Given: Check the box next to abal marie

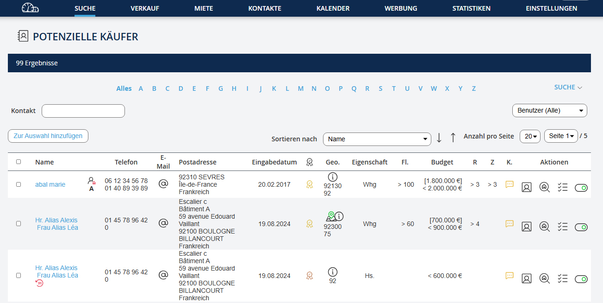Looking at the screenshot, I should coord(19,184).
